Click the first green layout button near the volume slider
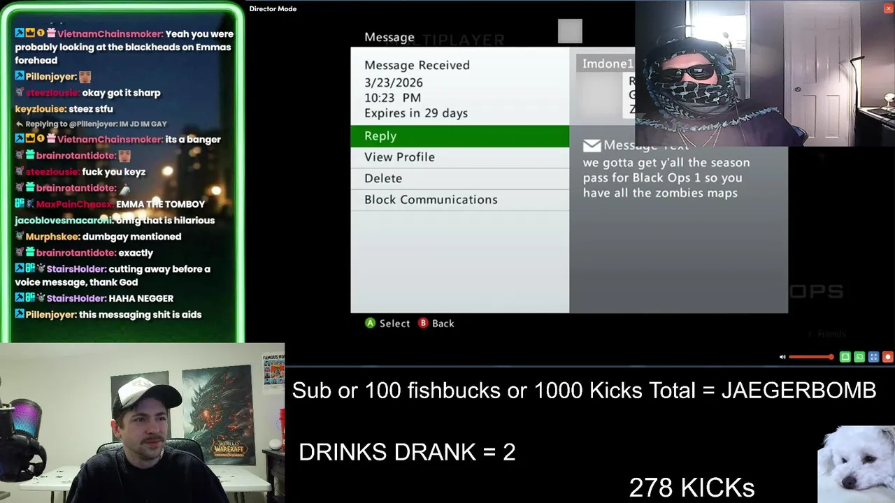The image size is (895, 503). coord(845,357)
